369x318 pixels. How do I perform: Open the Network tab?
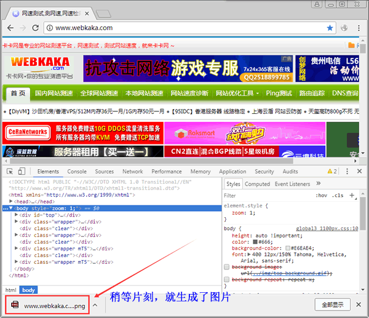(132, 172)
